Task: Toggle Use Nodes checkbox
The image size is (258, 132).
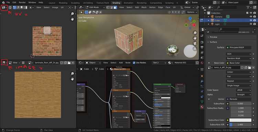Action: 134,63
